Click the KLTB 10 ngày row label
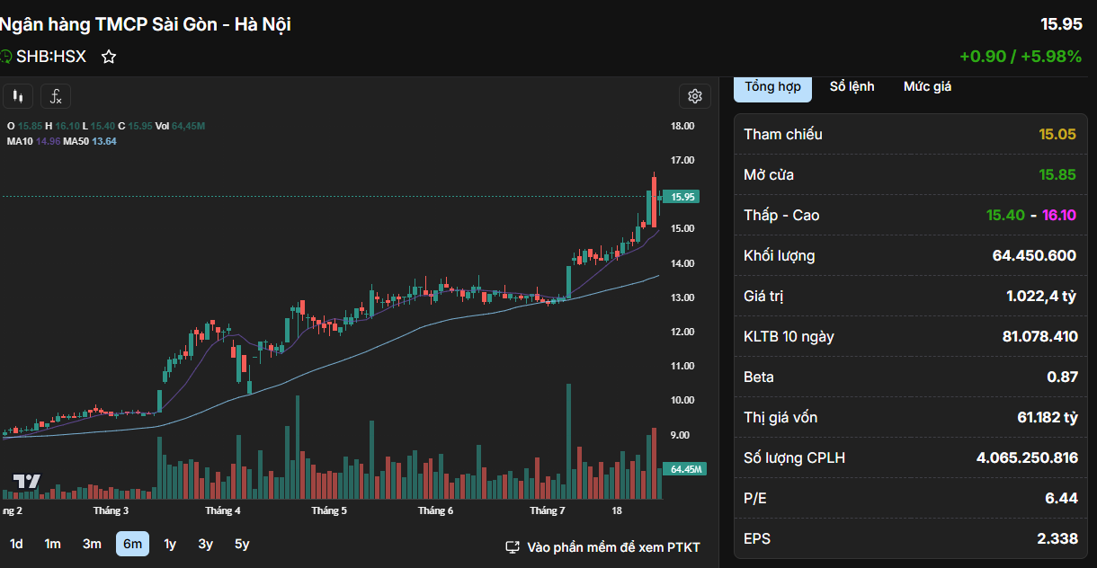This screenshot has width=1097, height=568. [x=789, y=337]
